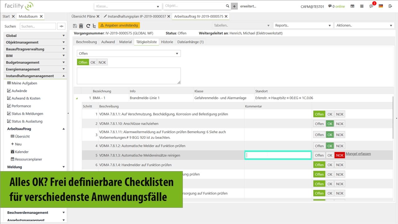
Task: Click the plus button beside Objekt search
Action: pyautogui.click(x=234, y=6)
